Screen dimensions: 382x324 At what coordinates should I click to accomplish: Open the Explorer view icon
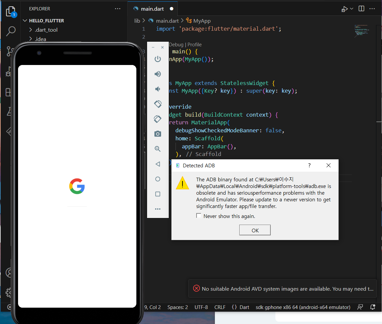(x=11, y=12)
